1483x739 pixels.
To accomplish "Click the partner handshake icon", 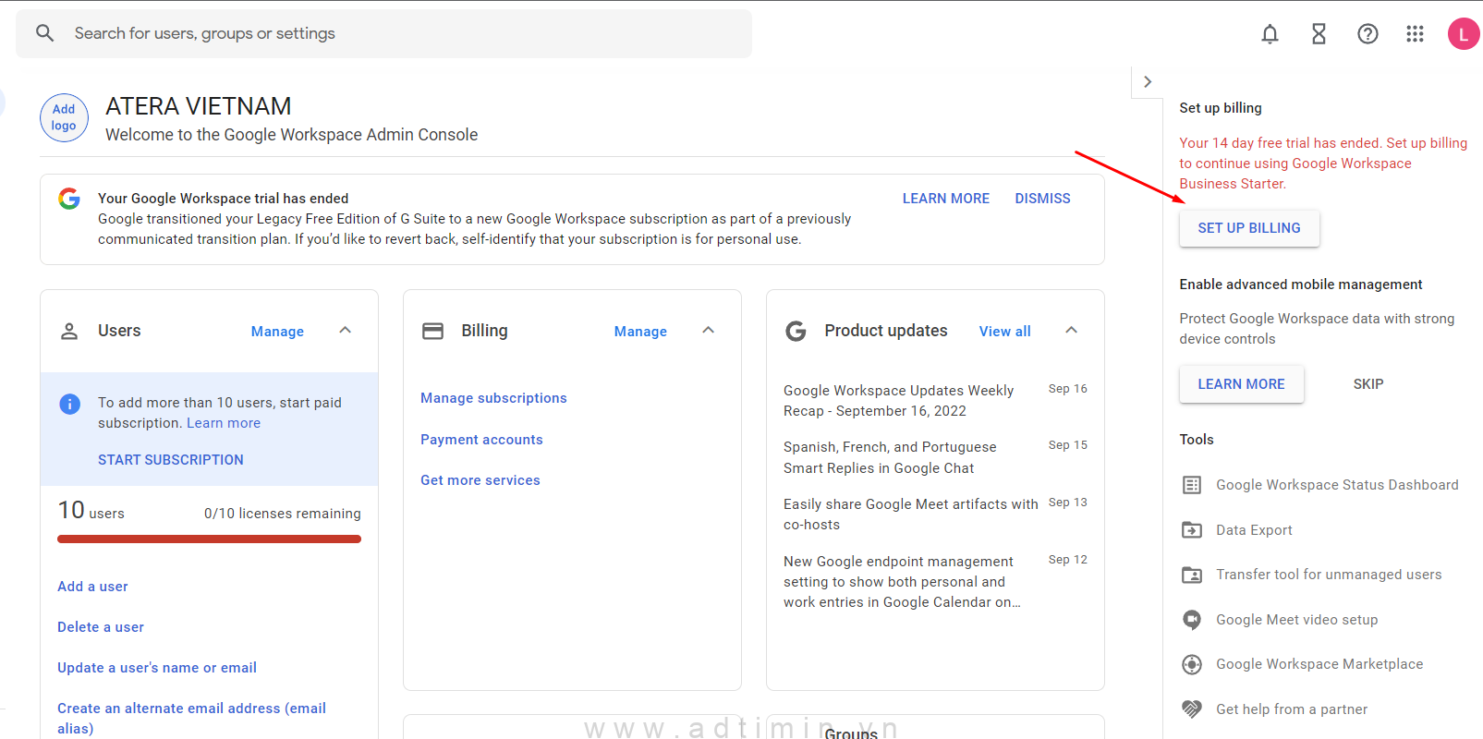I will [x=1192, y=709].
